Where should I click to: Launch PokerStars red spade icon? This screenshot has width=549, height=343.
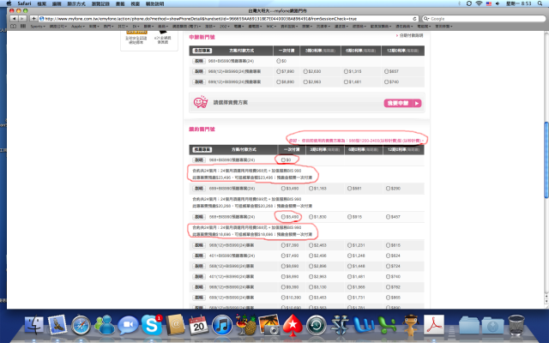coord(293,325)
